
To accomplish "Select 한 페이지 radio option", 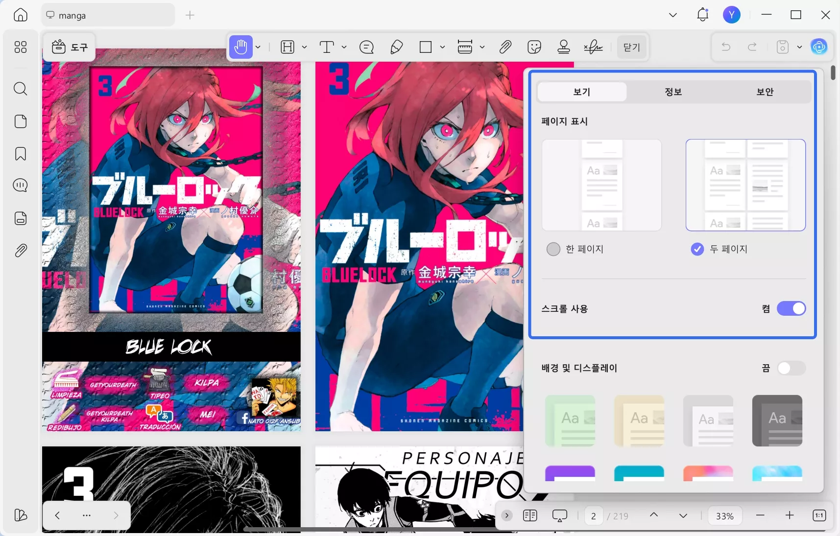I will [553, 249].
